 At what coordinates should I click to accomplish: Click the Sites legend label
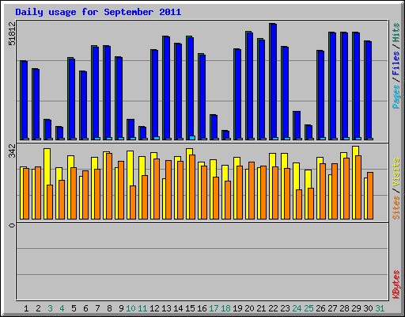[396, 208]
